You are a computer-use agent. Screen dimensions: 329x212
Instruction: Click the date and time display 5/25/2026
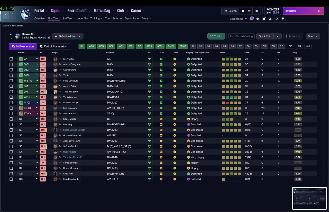tap(272, 11)
